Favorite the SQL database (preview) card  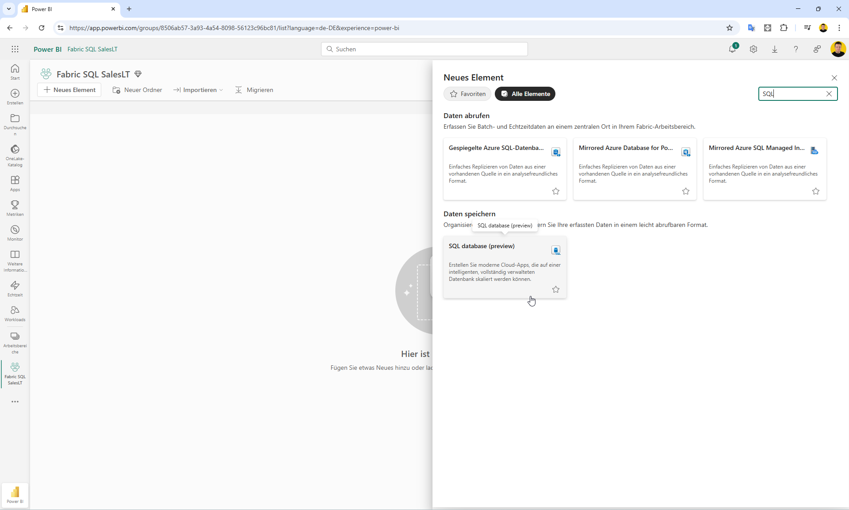[x=556, y=289]
